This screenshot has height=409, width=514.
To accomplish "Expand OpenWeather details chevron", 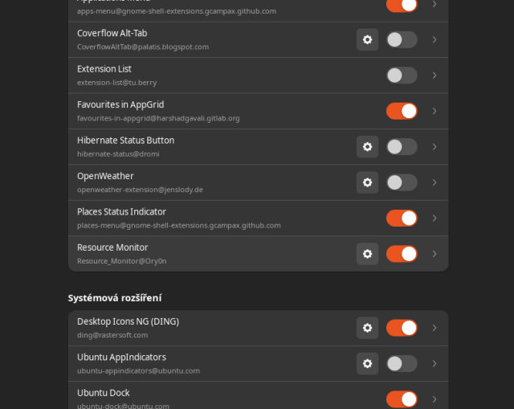I will click(434, 182).
